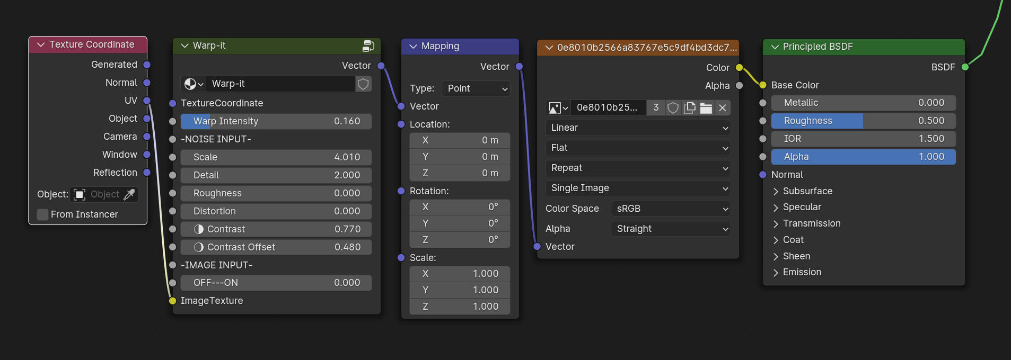
Task: Toggle fake user shield on Warp-it group
Action: tap(363, 84)
